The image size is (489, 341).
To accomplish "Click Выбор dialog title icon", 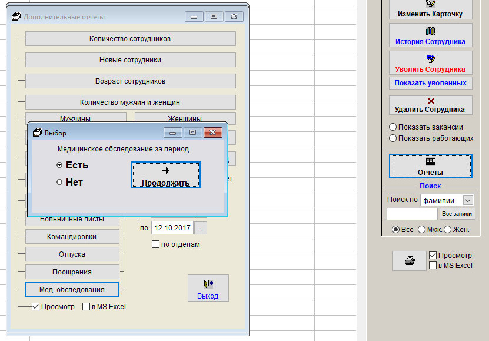I will pos(38,133).
